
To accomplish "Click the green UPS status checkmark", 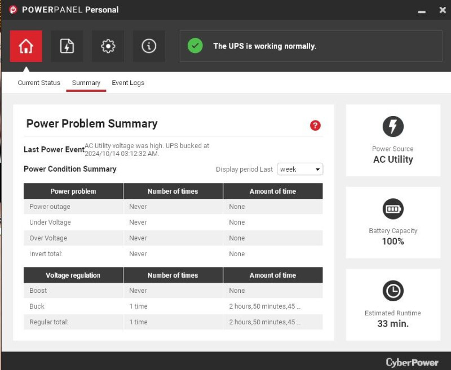I will coord(195,46).
